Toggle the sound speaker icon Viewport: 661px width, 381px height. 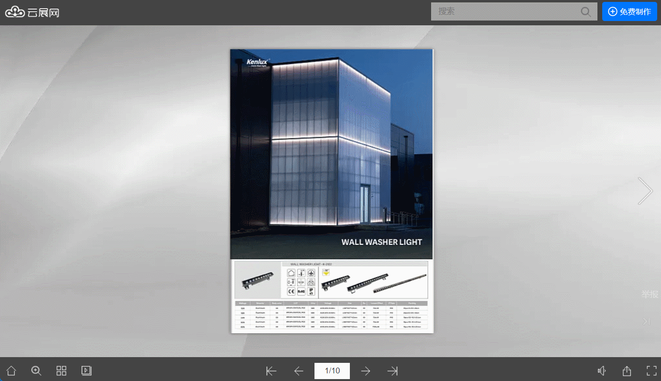(602, 371)
